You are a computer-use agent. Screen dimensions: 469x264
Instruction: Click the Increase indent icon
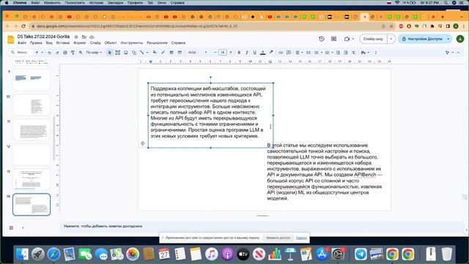click(346, 52)
